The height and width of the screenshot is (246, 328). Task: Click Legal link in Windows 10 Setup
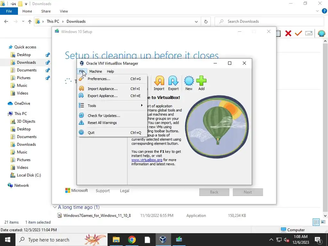pyautogui.click(x=125, y=191)
